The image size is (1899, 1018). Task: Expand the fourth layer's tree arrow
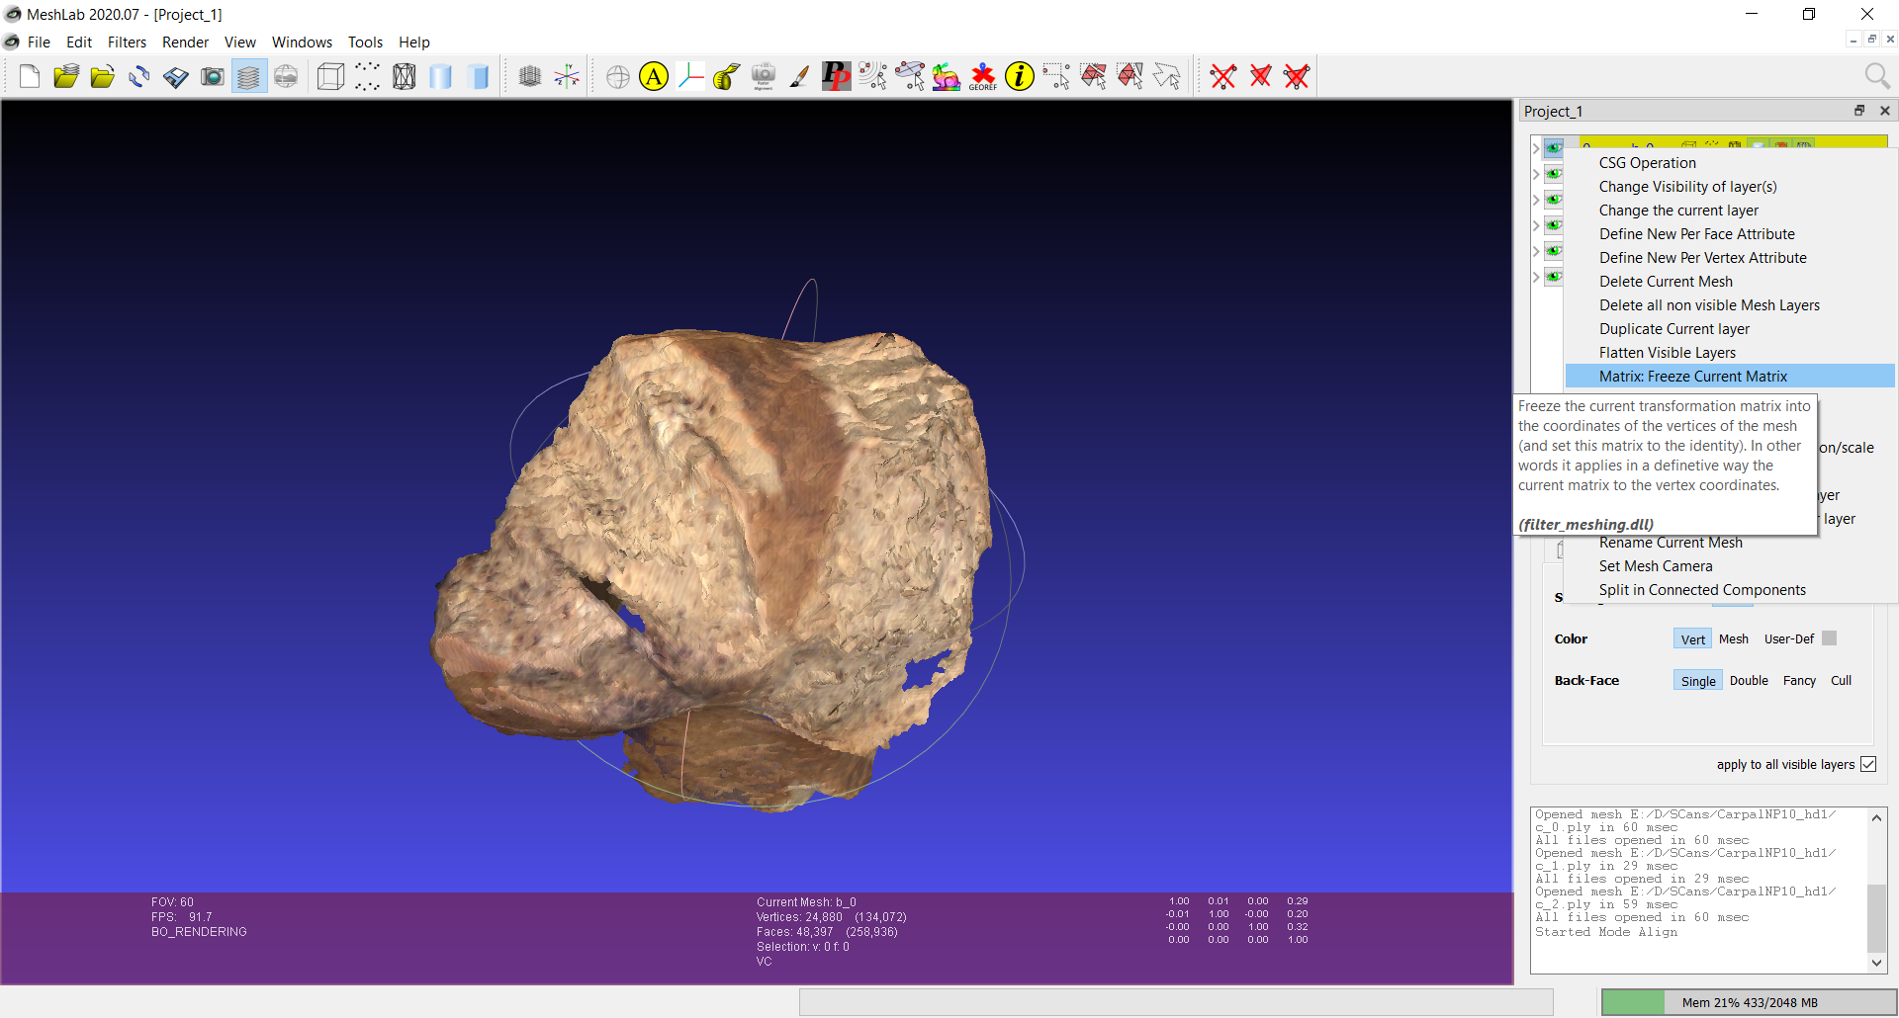(x=1536, y=225)
